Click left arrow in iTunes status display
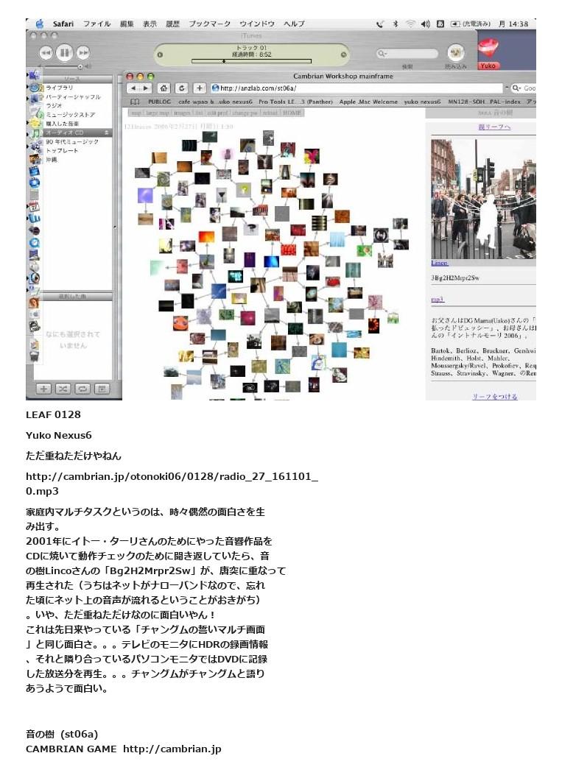 tap(160, 54)
